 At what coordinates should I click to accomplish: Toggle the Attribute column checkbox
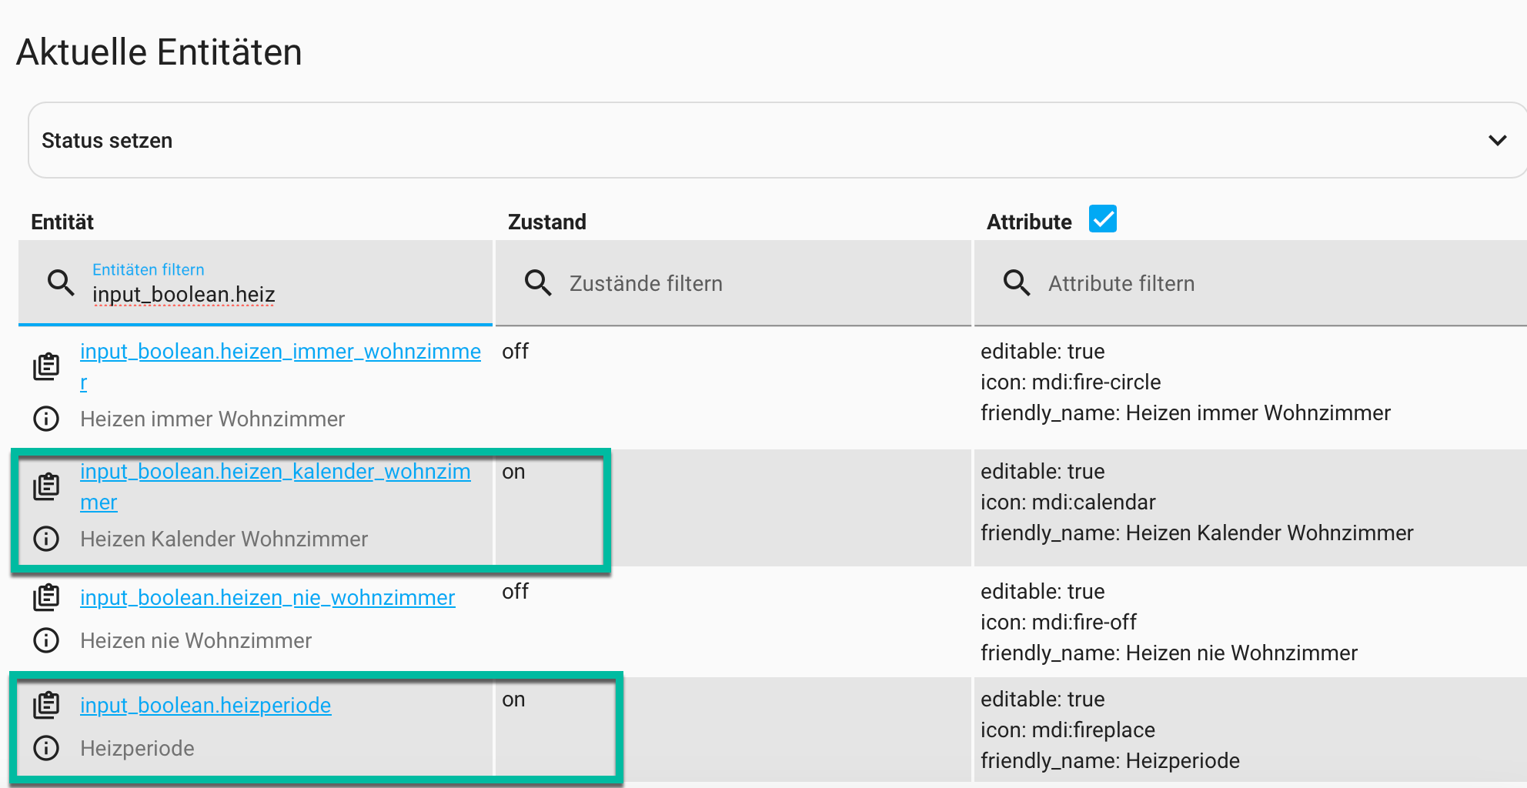[x=1102, y=219]
